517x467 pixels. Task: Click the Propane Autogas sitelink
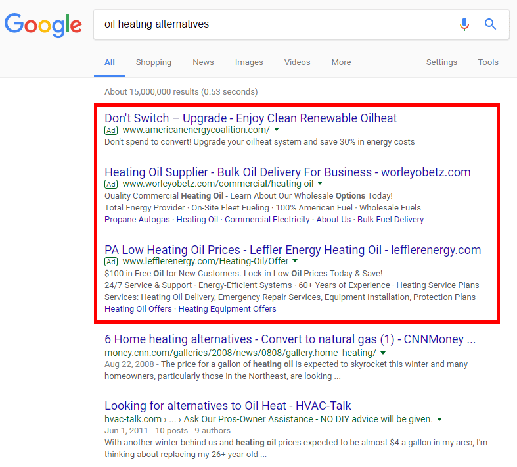pos(137,220)
